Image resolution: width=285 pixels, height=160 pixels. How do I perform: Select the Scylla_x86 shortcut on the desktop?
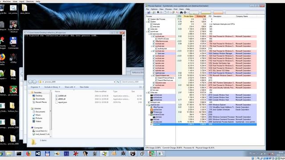(x=13, y=27)
